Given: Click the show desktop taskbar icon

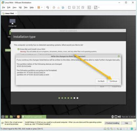Looking at the screenshot, I should pyautogui.click(x=7, y=117).
